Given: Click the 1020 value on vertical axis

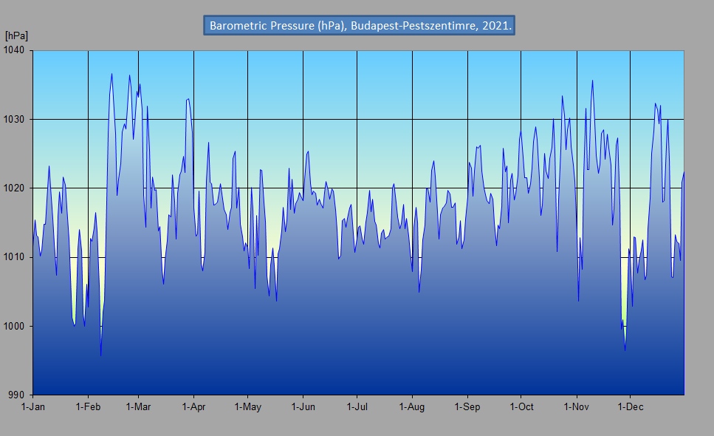Looking at the screenshot, I should click(x=15, y=188).
